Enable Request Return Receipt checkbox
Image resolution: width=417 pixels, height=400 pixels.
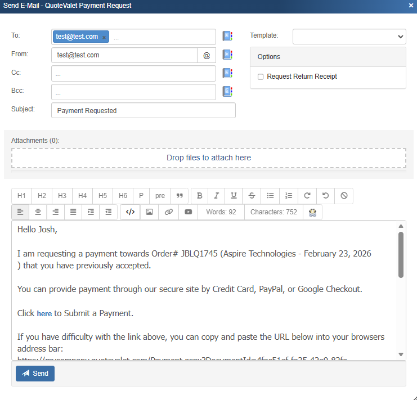(261, 77)
